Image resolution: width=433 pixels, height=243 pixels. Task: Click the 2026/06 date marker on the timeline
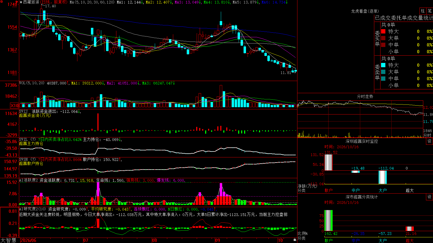tap(28, 240)
